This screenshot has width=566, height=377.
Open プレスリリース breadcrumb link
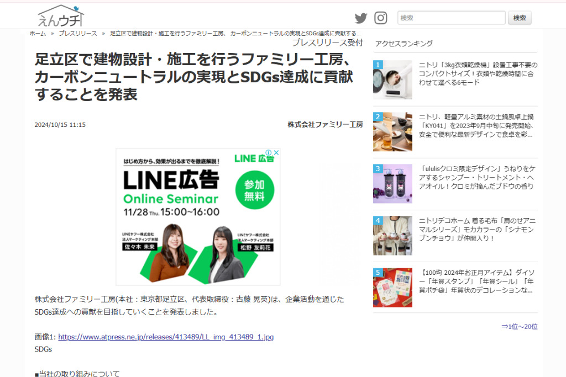(x=78, y=34)
